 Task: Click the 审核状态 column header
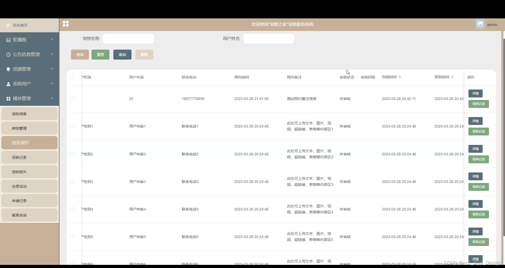[x=347, y=77]
